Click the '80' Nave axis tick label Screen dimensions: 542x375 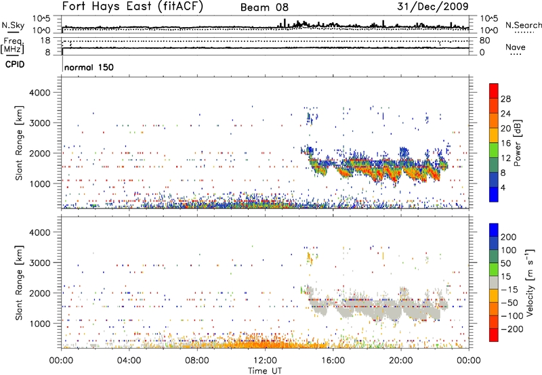click(x=484, y=41)
